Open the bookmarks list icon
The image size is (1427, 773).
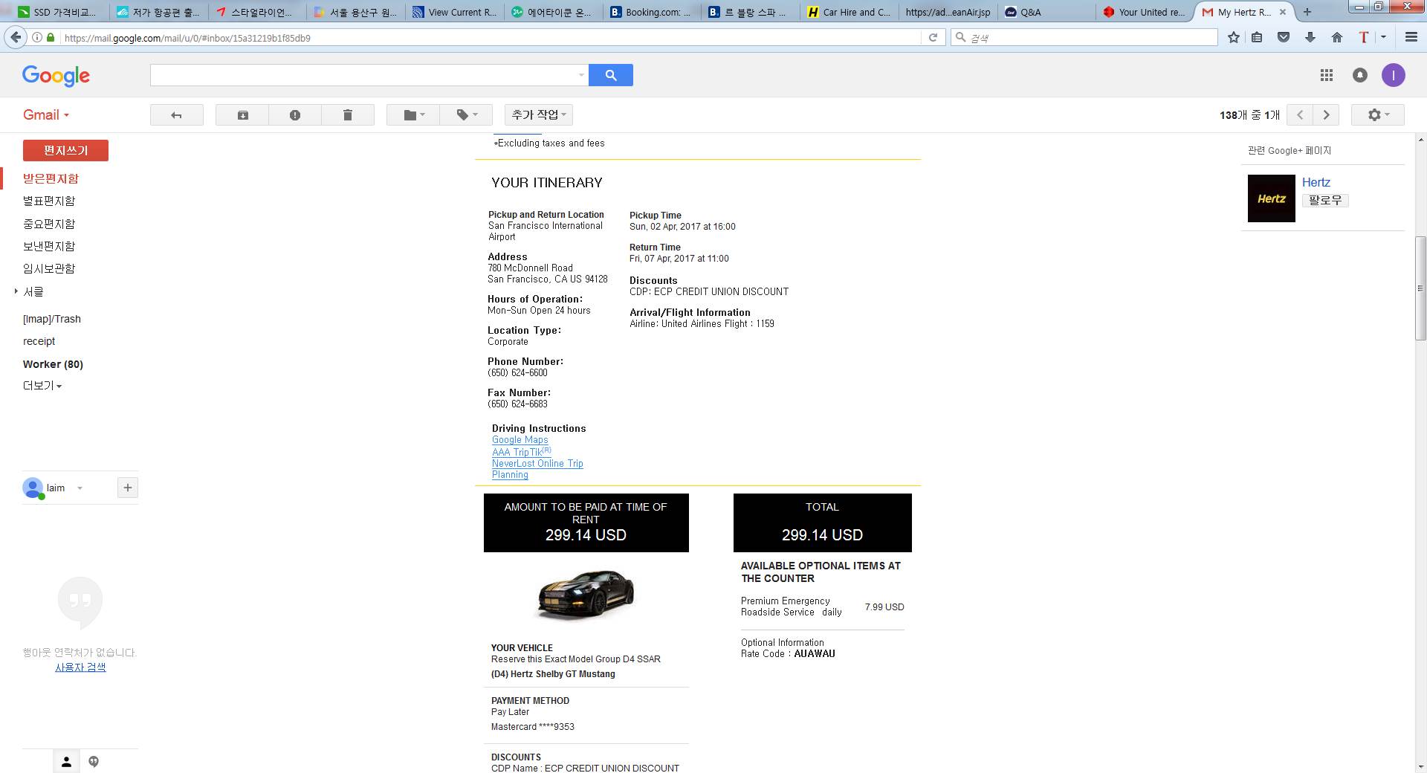coord(1257,37)
